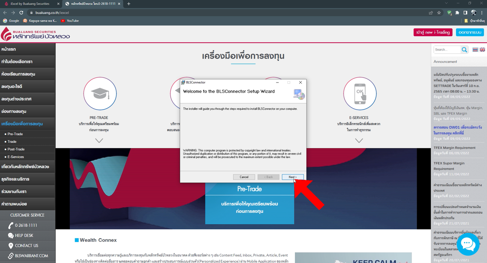Open the หน้าแรก menu item
Image resolution: width=487 pixels, height=263 pixels.
tap(27, 49)
